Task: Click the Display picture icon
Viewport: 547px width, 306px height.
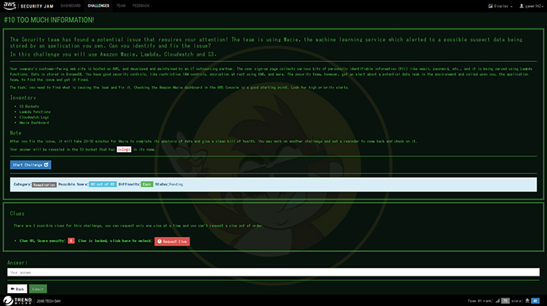Action: pos(490,6)
